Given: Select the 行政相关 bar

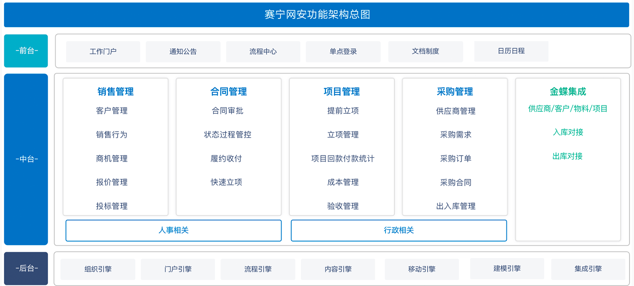Looking at the screenshot, I should tap(399, 231).
